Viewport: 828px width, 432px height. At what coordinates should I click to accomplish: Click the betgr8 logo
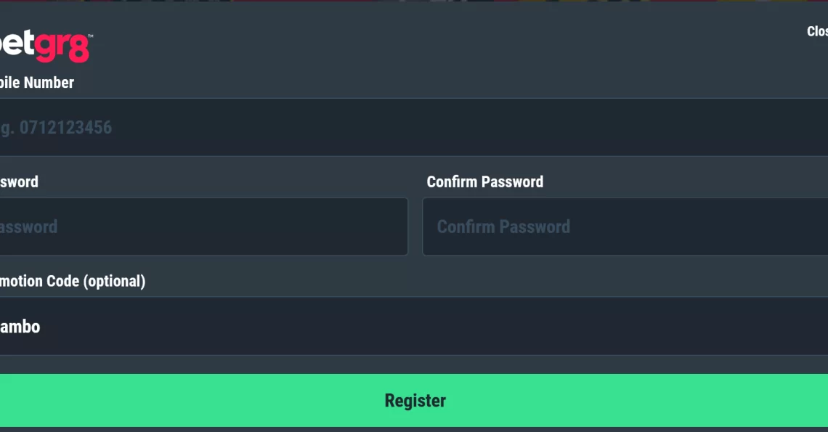point(46,46)
